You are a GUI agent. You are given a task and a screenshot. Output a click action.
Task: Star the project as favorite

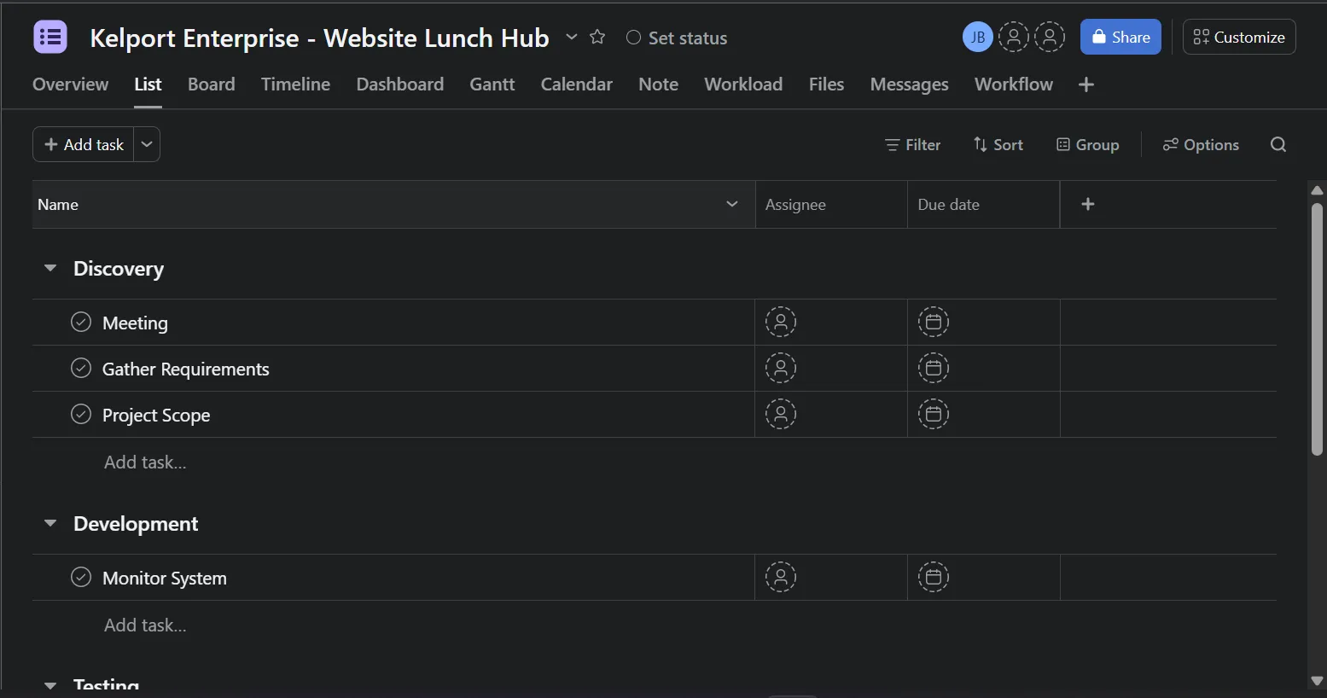tap(597, 38)
